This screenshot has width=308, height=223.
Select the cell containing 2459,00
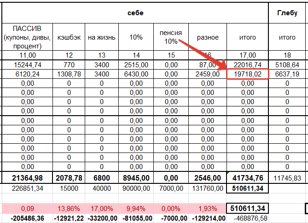(208, 74)
